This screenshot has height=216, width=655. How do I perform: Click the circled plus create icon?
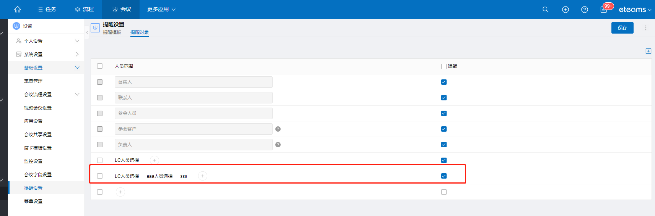pyautogui.click(x=566, y=10)
